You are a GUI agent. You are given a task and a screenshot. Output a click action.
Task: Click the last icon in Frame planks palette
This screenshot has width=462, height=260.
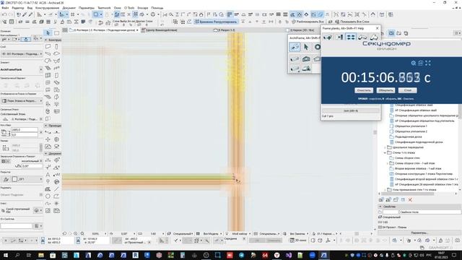click(x=374, y=37)
